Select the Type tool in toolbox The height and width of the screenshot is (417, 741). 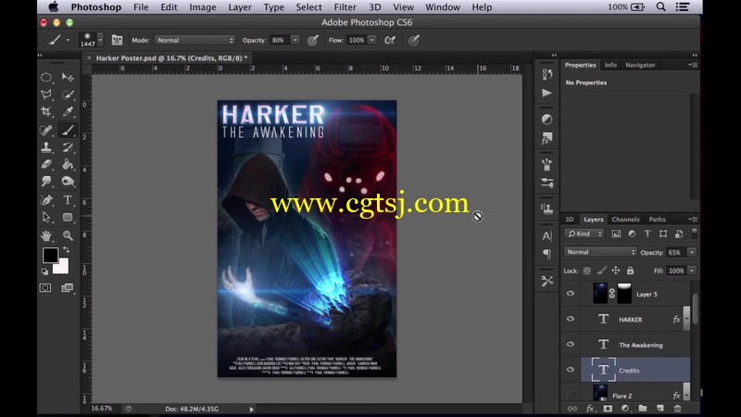click(x=68, y=199)
